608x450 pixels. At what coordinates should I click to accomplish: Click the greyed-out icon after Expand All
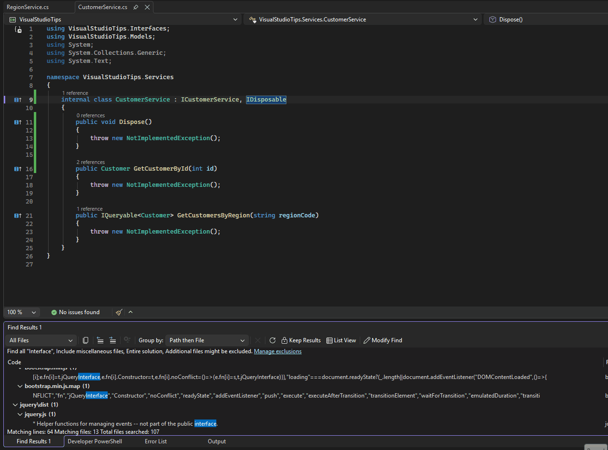point(127,340)
